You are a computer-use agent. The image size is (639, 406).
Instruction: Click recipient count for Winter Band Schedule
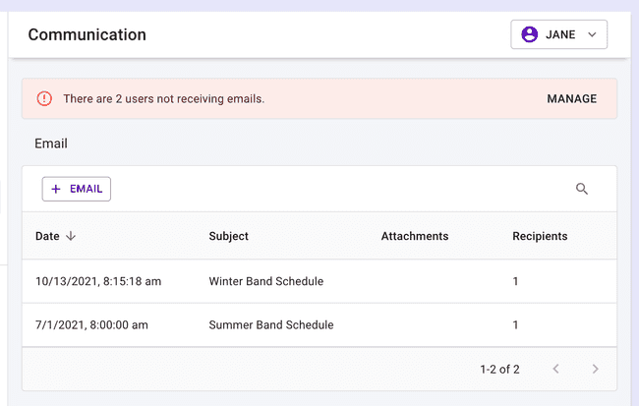click(516, 281)
